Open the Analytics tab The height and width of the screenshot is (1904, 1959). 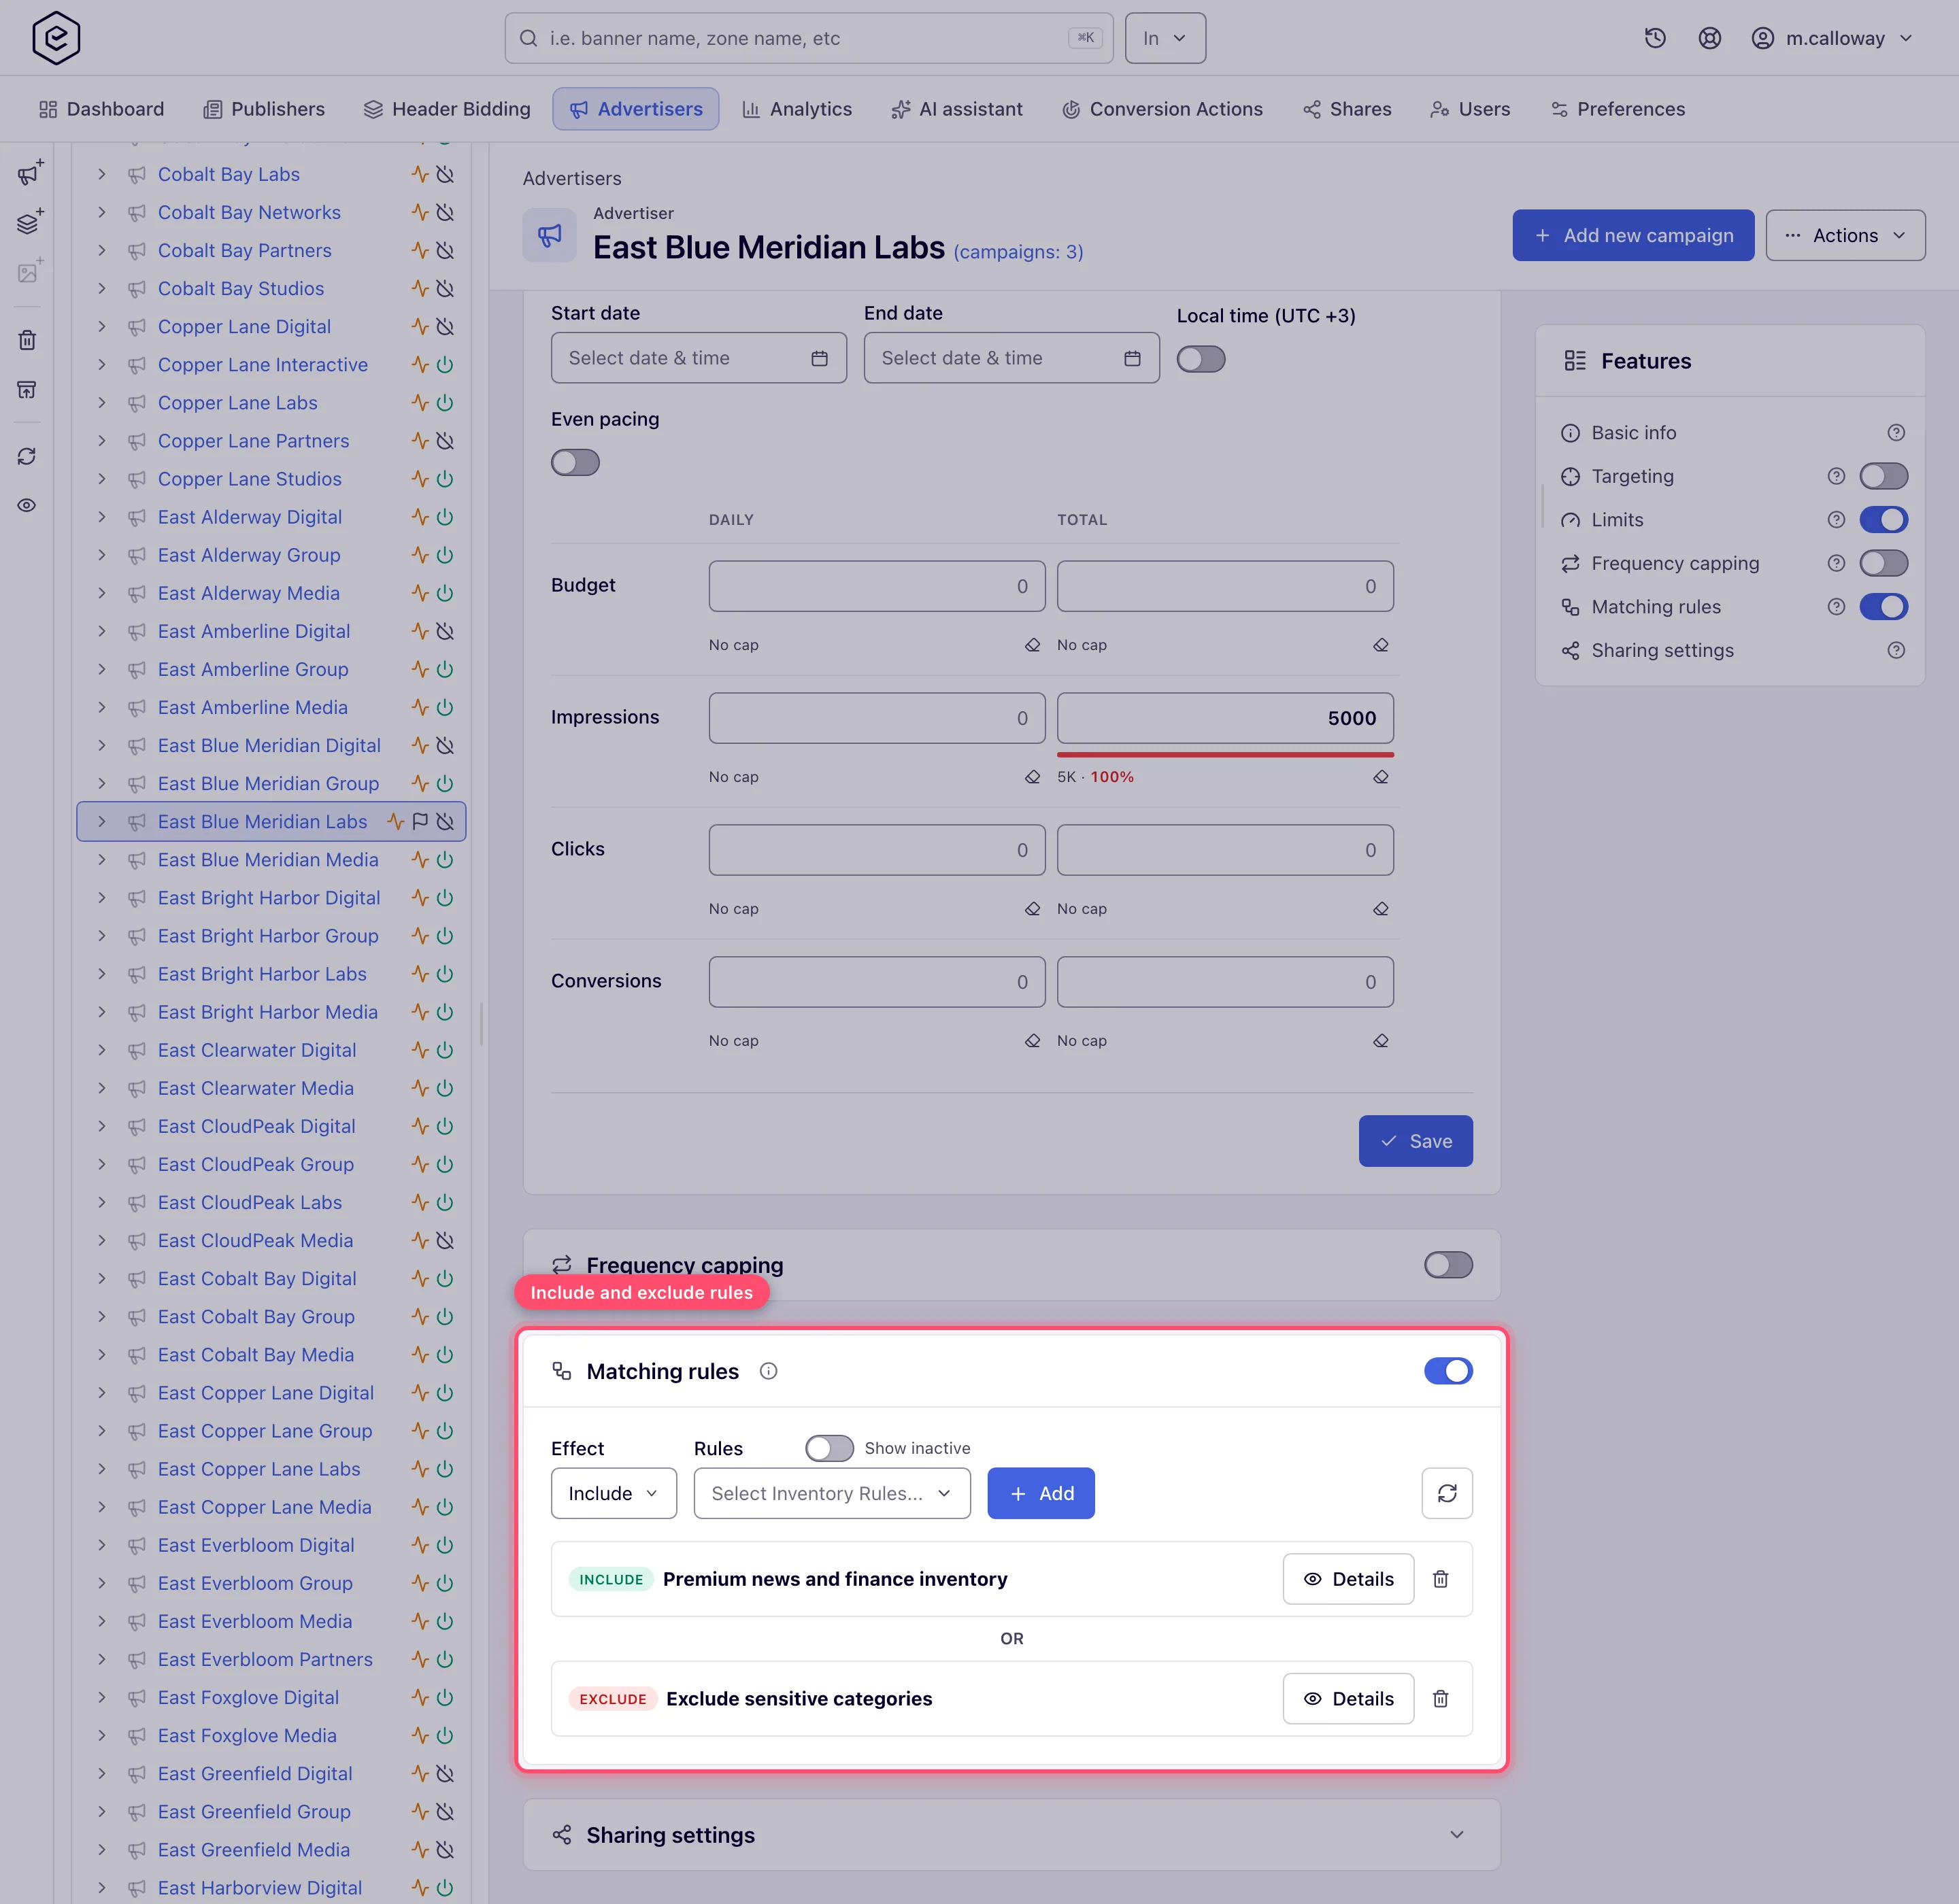(x=797, y=109)
